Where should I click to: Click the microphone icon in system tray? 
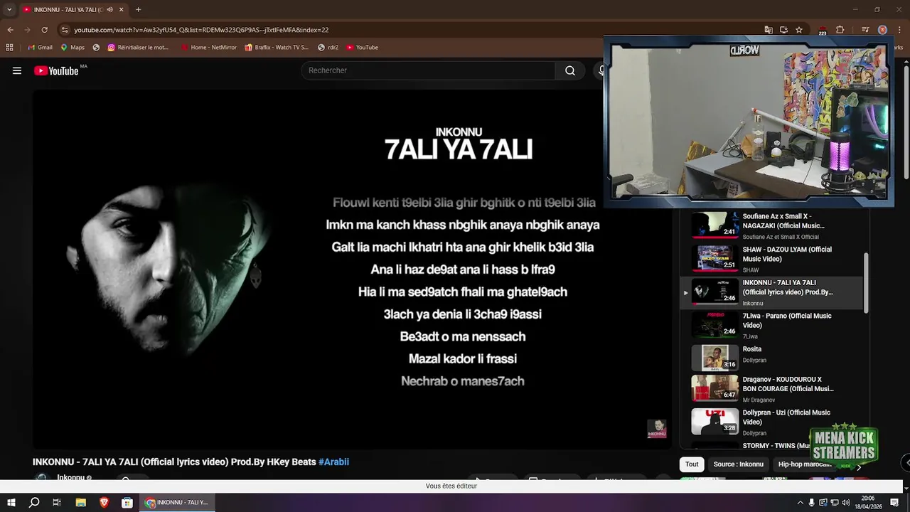click(x=811, y=503)
